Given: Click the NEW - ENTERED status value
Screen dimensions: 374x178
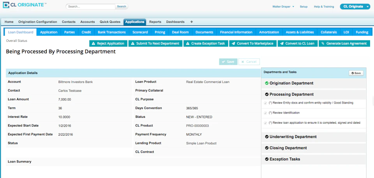Looking at the screenshot, I should [199, 117].
